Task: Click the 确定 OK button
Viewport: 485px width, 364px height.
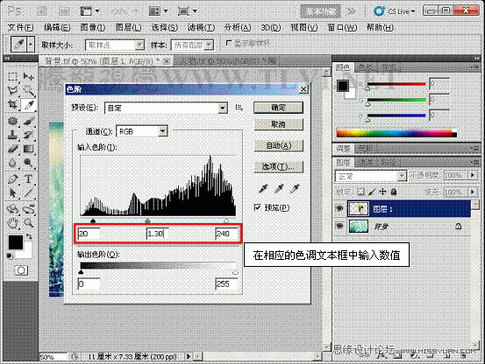Action: 278,108
